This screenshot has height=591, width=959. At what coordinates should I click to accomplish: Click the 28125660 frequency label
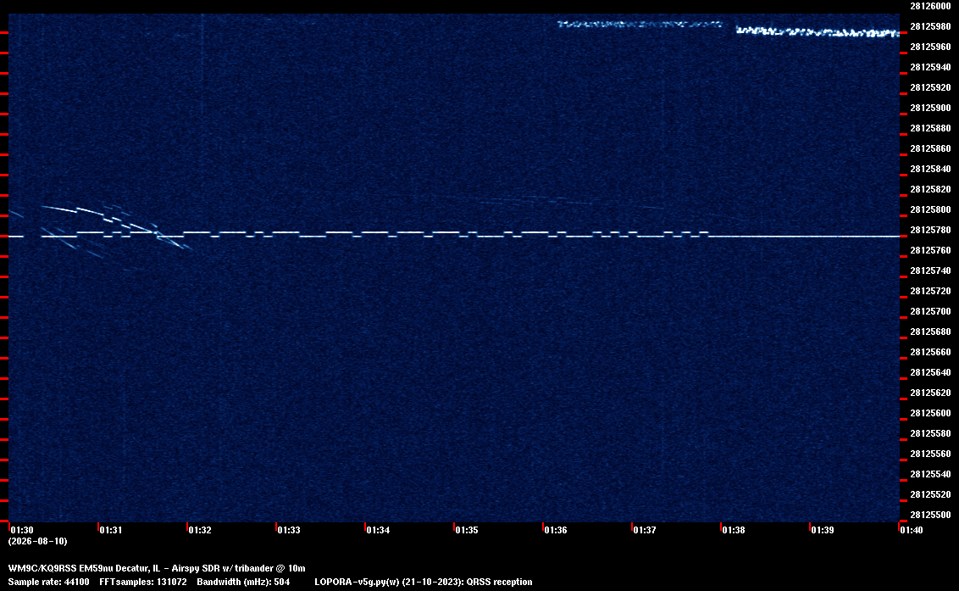[930, 352]
